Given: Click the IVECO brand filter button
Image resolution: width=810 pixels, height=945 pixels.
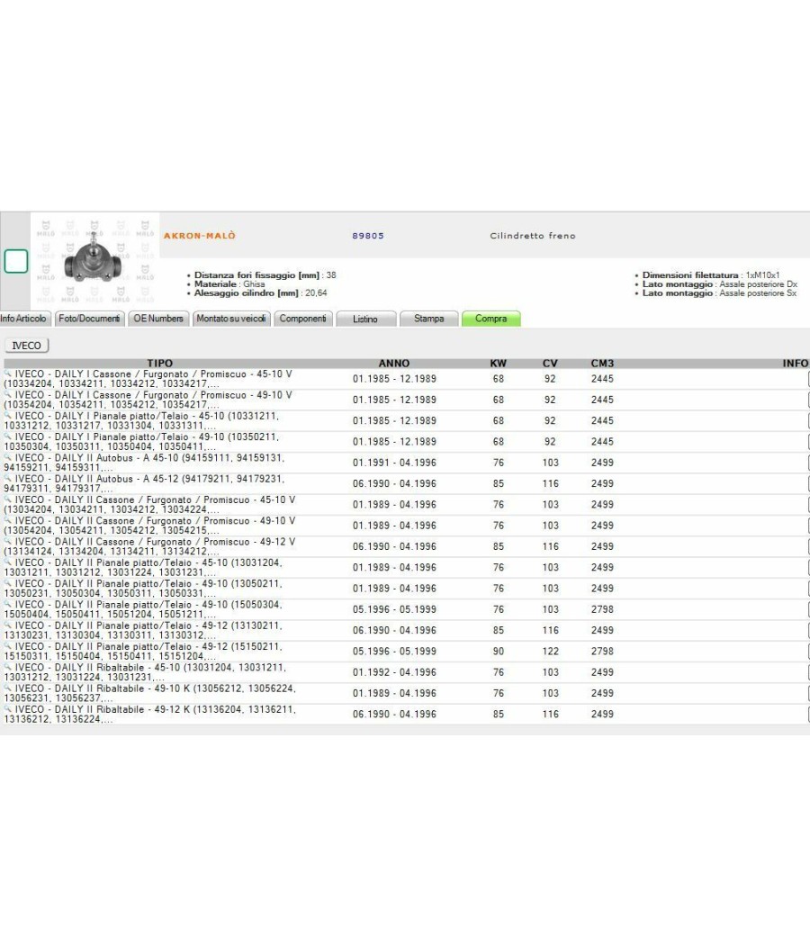Looking at the screenshot, I should click(x=26, y=346).
